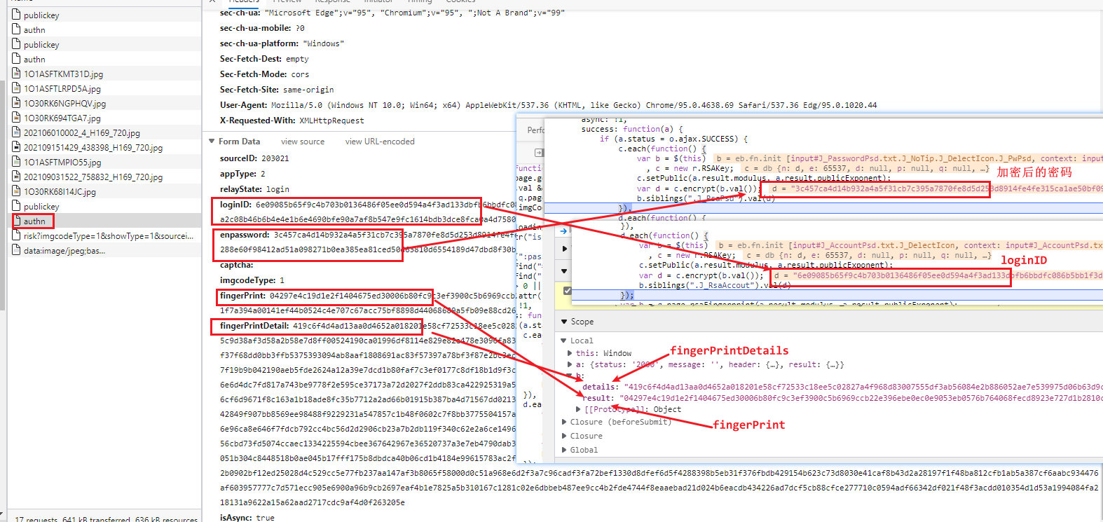1103x522 pixels.
Task: Click the image icon beside 1O30RK694TGA7.jpg
Action: [x=16, y=118]
